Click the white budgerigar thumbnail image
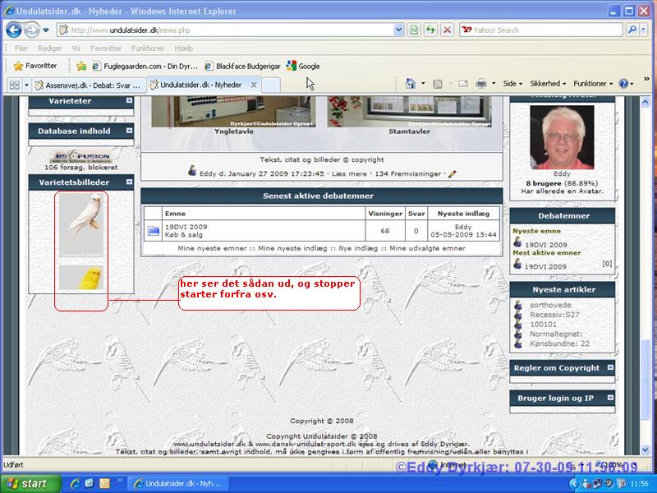 (81, 224)
